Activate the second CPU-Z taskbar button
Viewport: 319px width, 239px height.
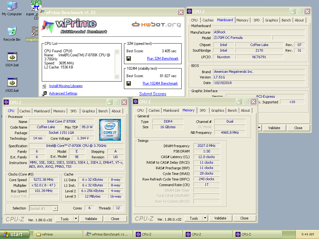click(207, 234)
